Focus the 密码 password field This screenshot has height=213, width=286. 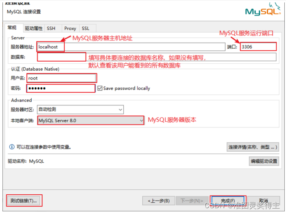(61, 88)
